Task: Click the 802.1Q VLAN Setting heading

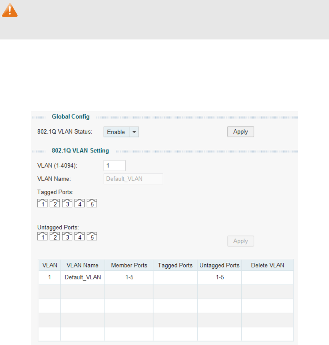Action: [80, 151]
